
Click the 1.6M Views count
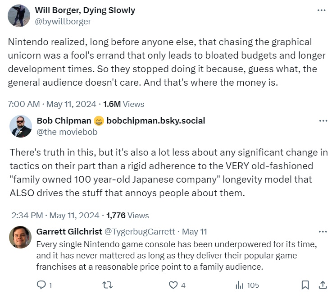pyautogui.click(x=123, y=104)
